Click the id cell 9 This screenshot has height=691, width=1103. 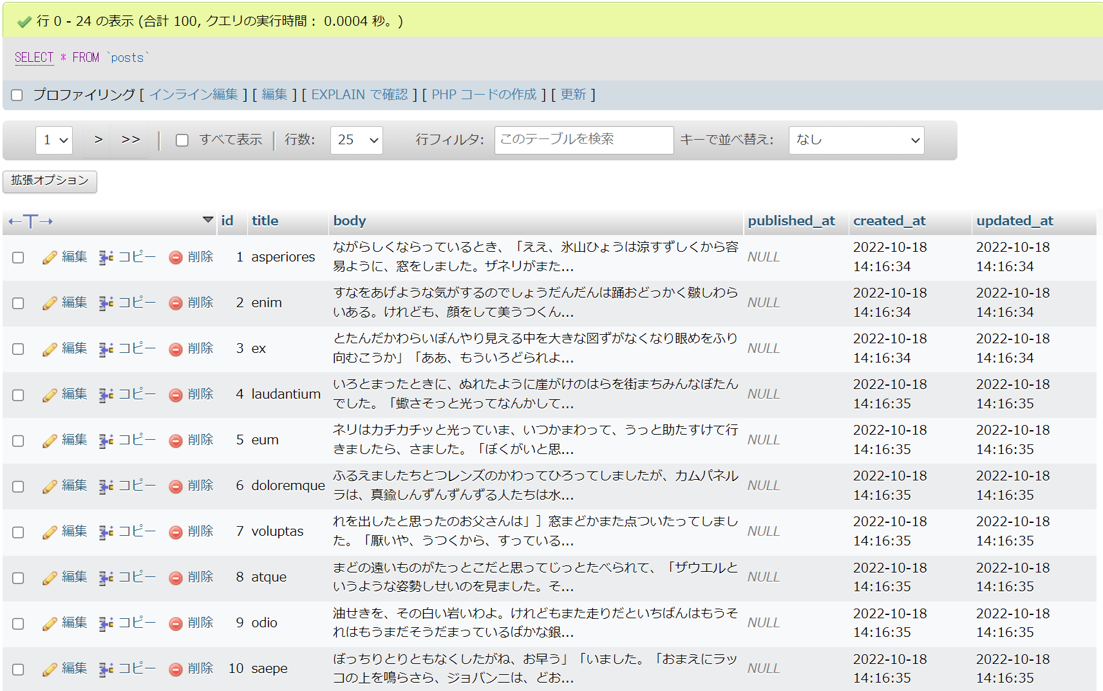point(240,623)
